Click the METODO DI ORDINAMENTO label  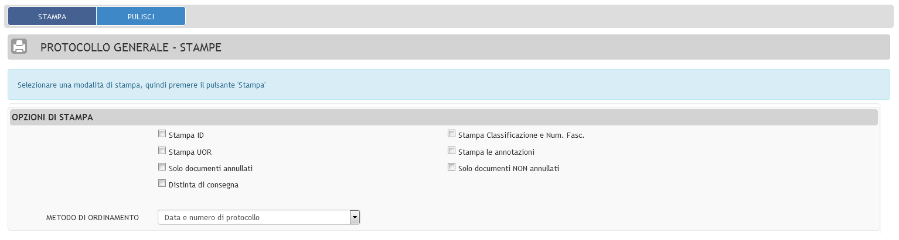[93, 218]
